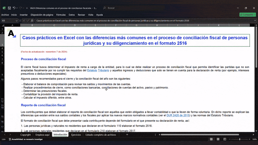Click the zoom slider in status bar

click(240, 139)
